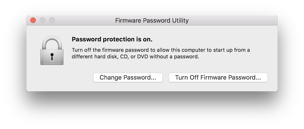
Task: Click the greyed-out zoom button
Action: (x=52, y=20)
